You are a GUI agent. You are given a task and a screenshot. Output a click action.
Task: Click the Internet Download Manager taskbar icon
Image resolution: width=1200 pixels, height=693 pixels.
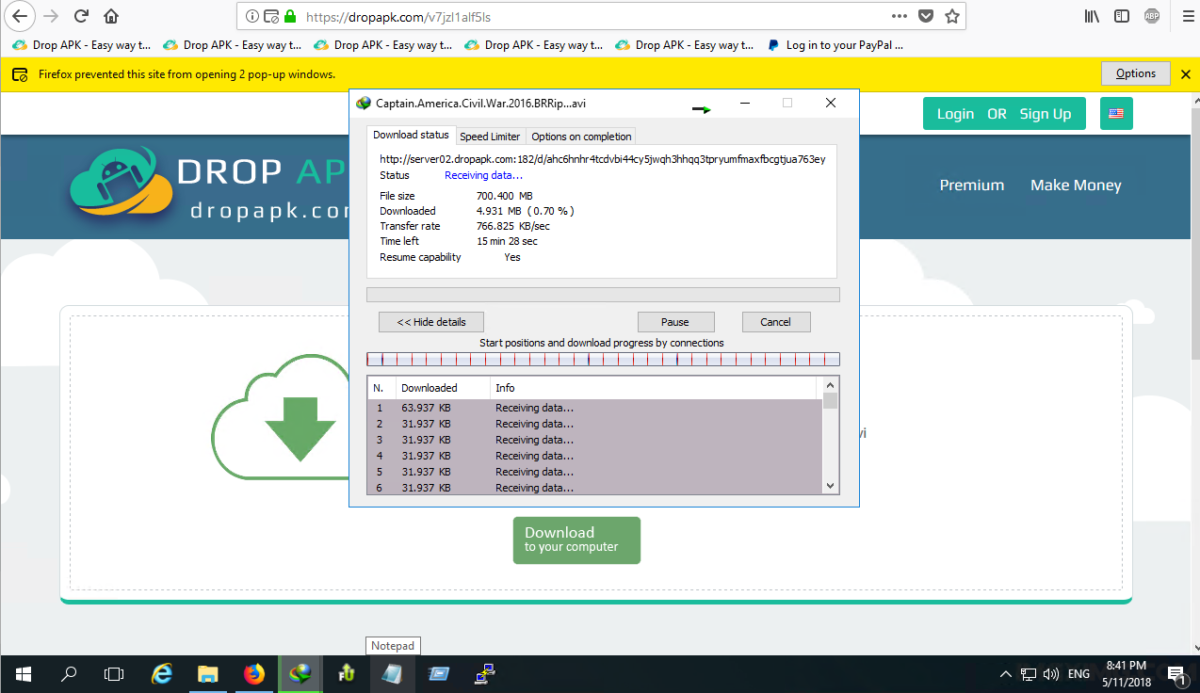300,674
